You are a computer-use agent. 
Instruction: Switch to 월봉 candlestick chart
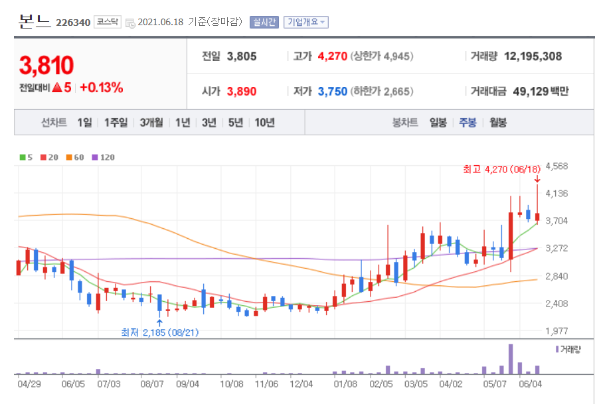point(498,123)
